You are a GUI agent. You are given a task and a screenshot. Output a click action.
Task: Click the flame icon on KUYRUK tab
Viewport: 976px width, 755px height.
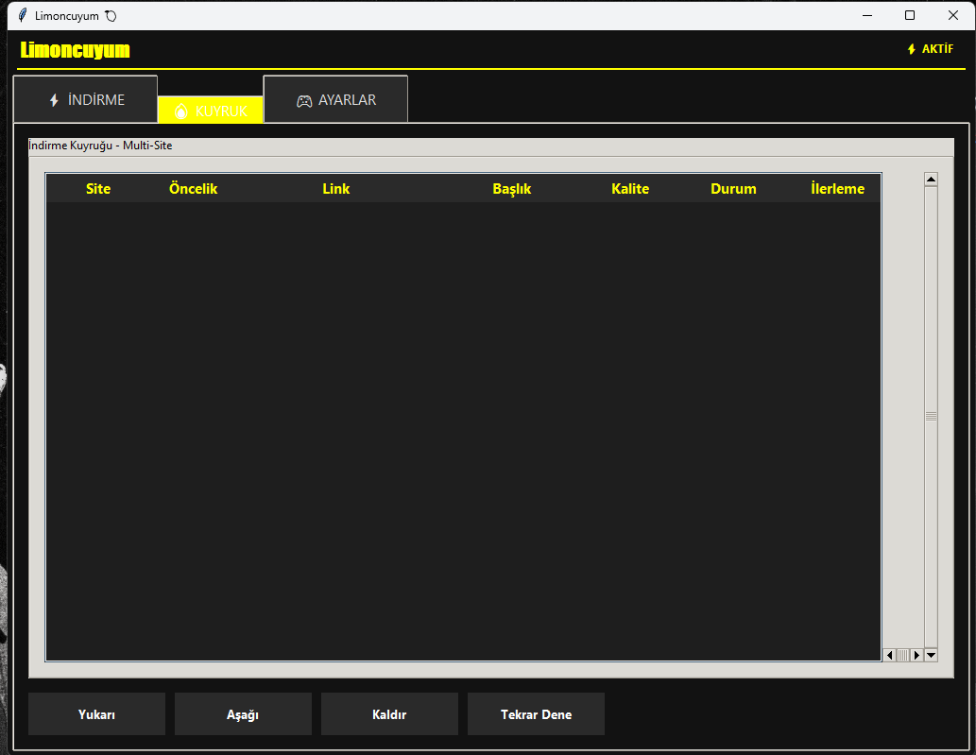181,112
